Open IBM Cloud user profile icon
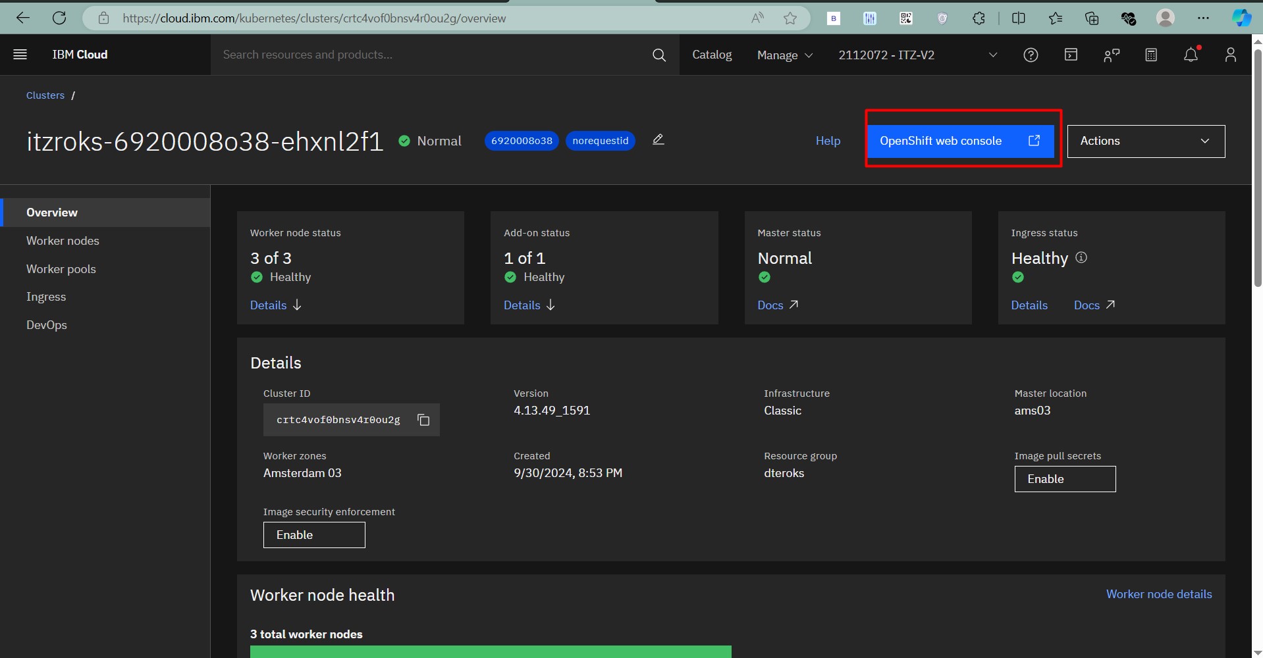This screenshot has width=1263, height=658. 1230,55
